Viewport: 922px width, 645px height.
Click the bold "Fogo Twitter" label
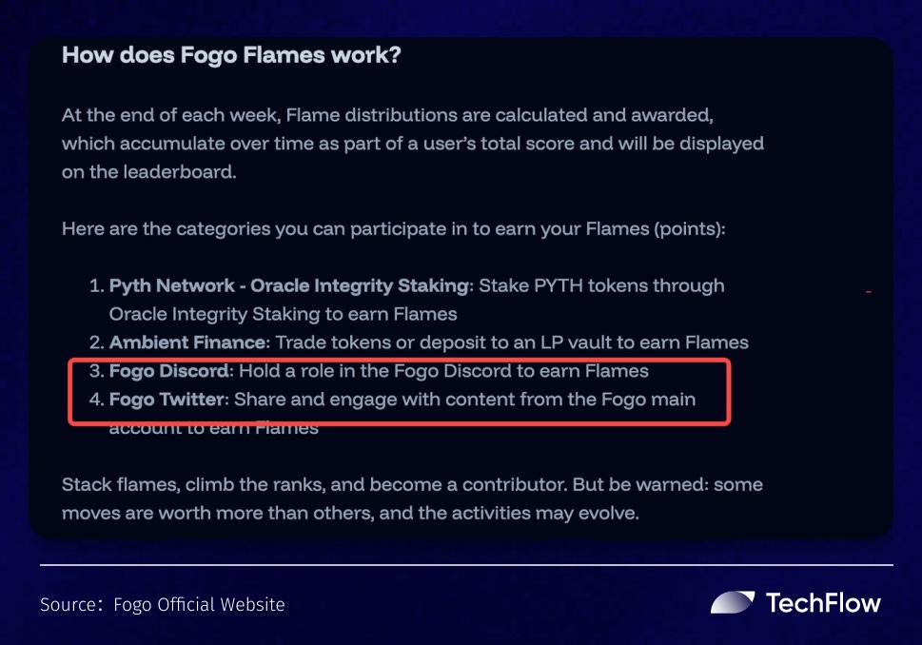coord(168,400)
